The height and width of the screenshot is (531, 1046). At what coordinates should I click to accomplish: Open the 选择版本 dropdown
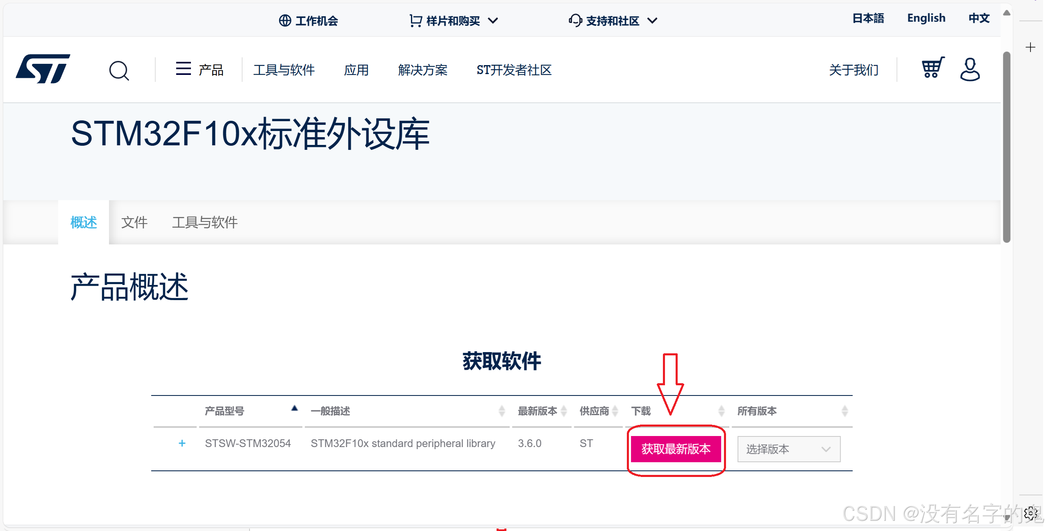coord(789,449)
